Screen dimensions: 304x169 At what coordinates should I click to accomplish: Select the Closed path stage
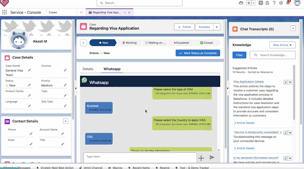click(206, 43)
